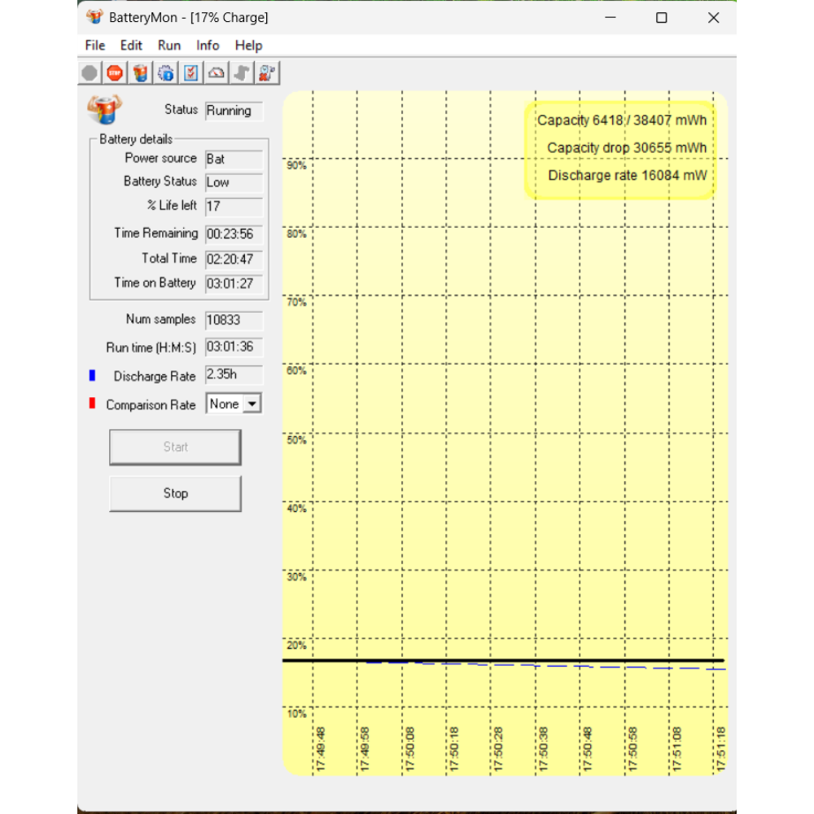Open battery information via battery toolbar icon

tap(140, 73)
